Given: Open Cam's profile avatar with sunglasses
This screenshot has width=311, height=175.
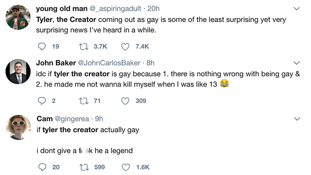Looking at the screenshot, I should point(18,127).
